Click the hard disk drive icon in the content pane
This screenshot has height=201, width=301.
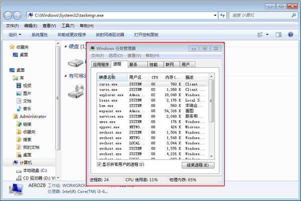click(x=76, y=63)
